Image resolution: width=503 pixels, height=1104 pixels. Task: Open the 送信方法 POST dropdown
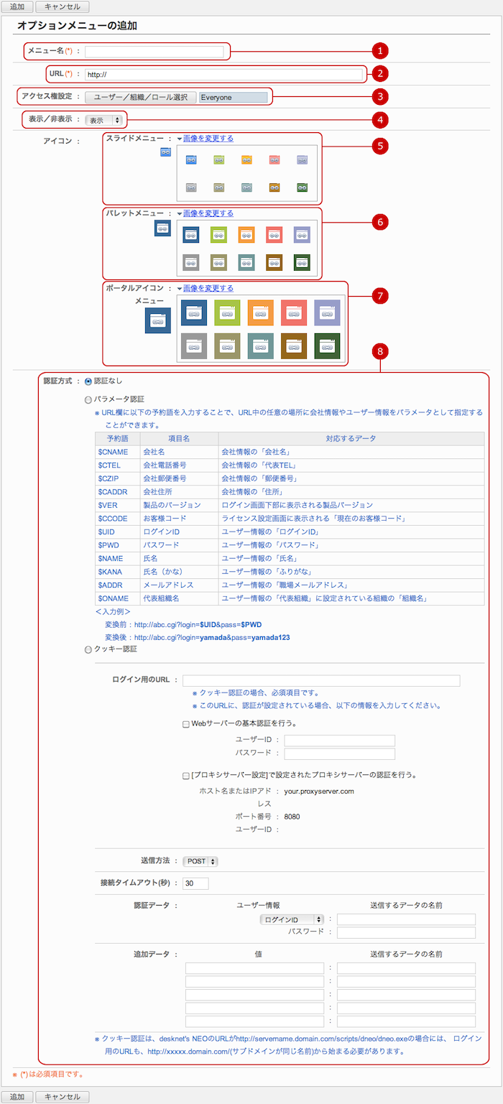[201, 861]
